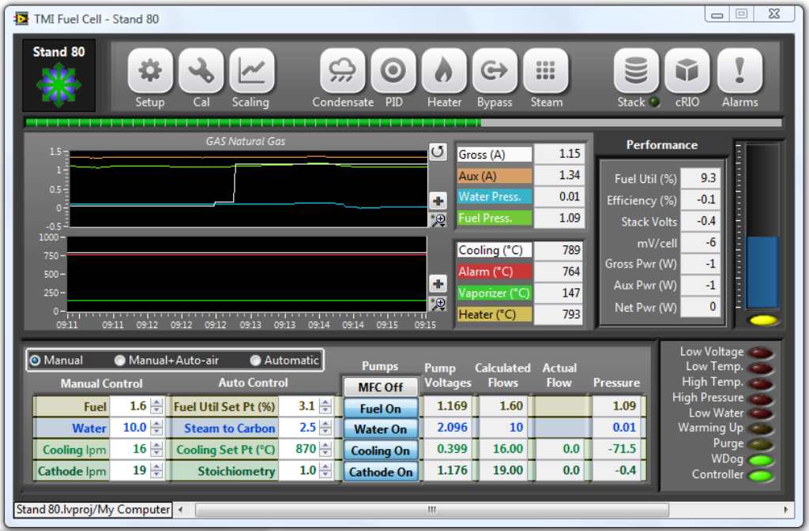Click the Fuel manual value stepper arrows
Screen dimensions: 809x531
pyautogui.click(x=156, y=407)
